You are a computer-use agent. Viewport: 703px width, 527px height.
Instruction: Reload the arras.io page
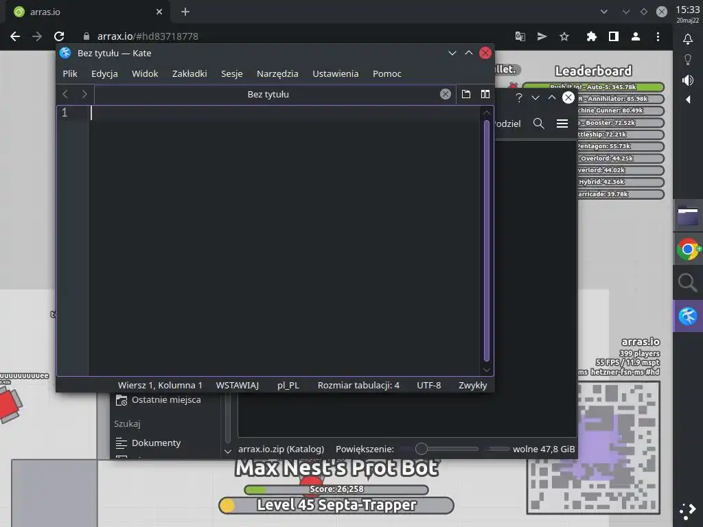59,36
